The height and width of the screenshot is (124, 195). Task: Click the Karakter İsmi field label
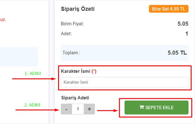tap(76, 71)
